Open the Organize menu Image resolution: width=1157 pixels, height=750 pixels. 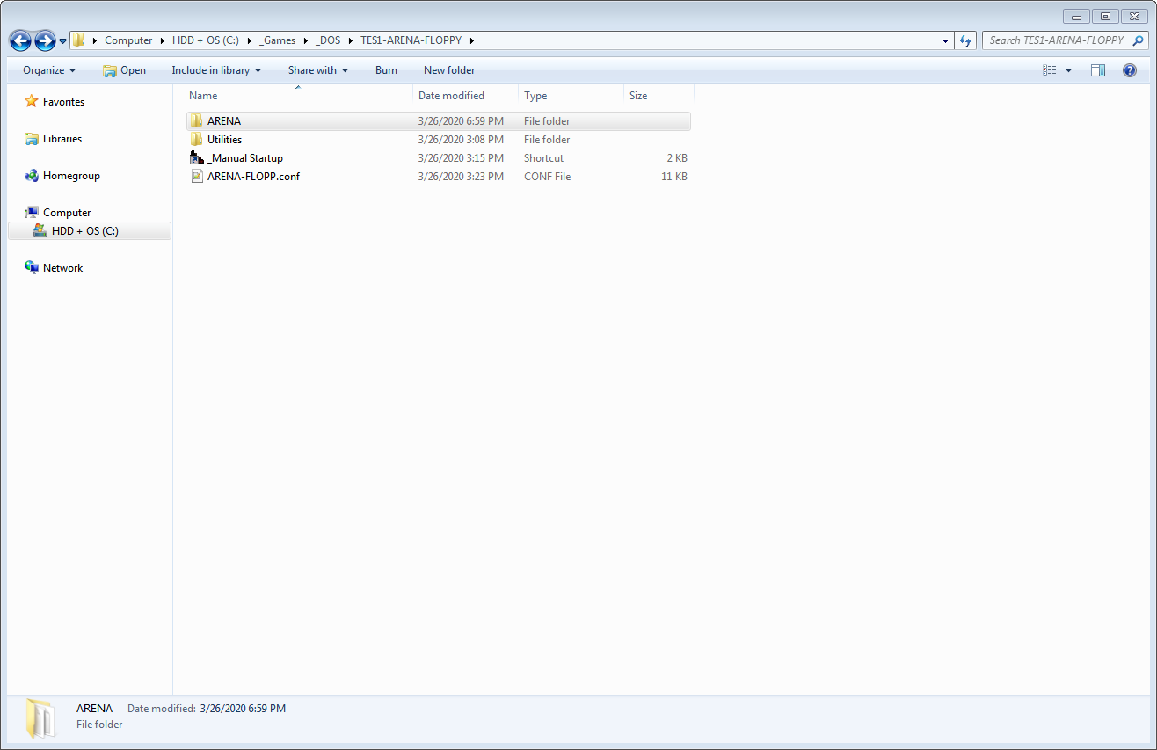coord(49,70)
